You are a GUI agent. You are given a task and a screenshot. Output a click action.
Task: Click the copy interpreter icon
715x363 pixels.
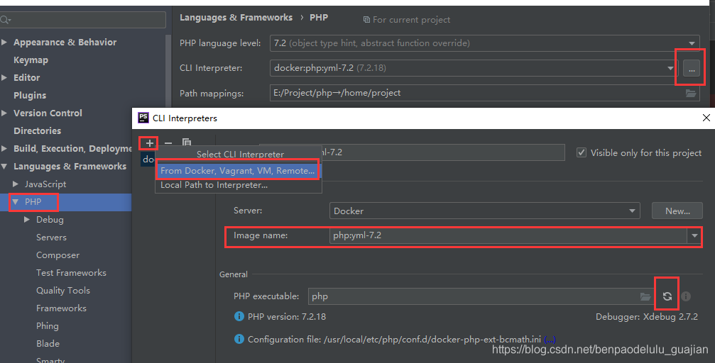[187, 143]
